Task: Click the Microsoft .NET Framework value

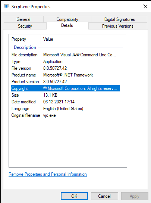Action: pyautogui.click(x=68, y=75)
